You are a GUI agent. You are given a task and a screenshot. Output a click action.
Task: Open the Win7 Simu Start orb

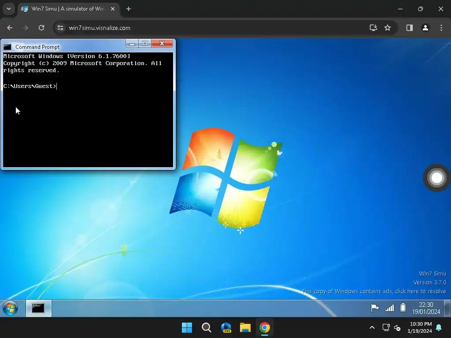[11, 308]
